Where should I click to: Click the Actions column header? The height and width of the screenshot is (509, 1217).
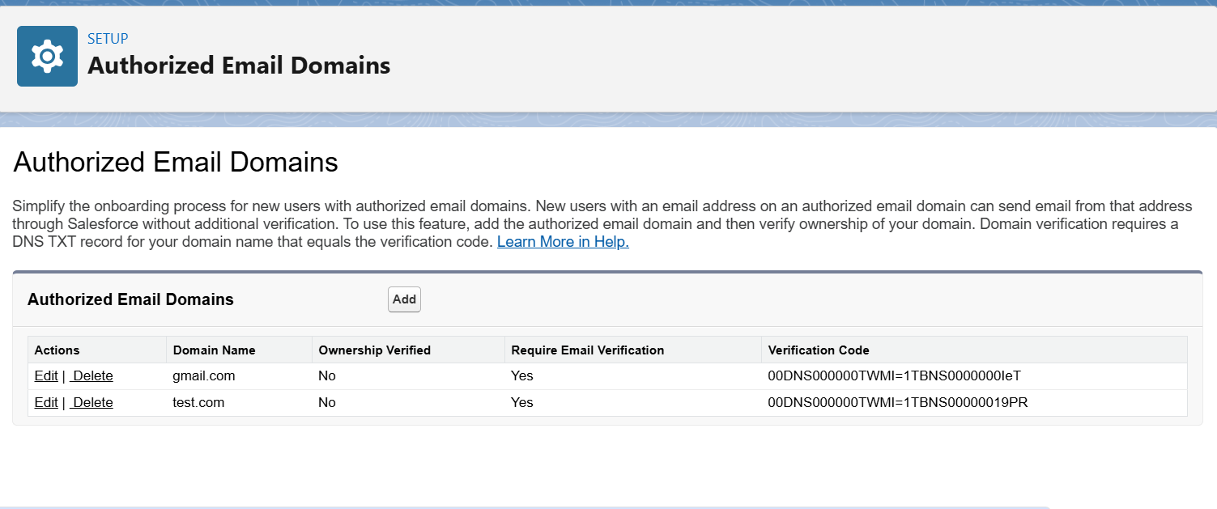pyautogui.click(x=57, y=350)
